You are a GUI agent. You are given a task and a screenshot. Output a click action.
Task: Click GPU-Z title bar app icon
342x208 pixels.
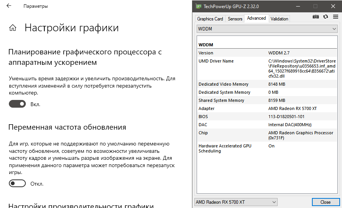tap(198, 6)
